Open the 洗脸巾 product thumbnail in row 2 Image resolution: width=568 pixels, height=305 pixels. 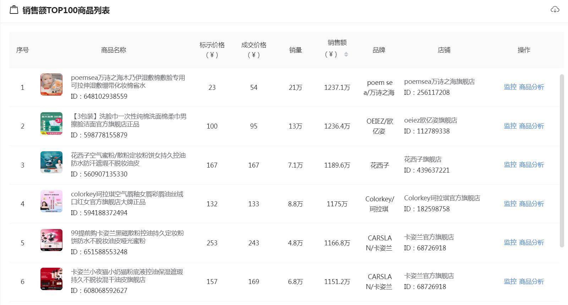[x=51, y=124]
